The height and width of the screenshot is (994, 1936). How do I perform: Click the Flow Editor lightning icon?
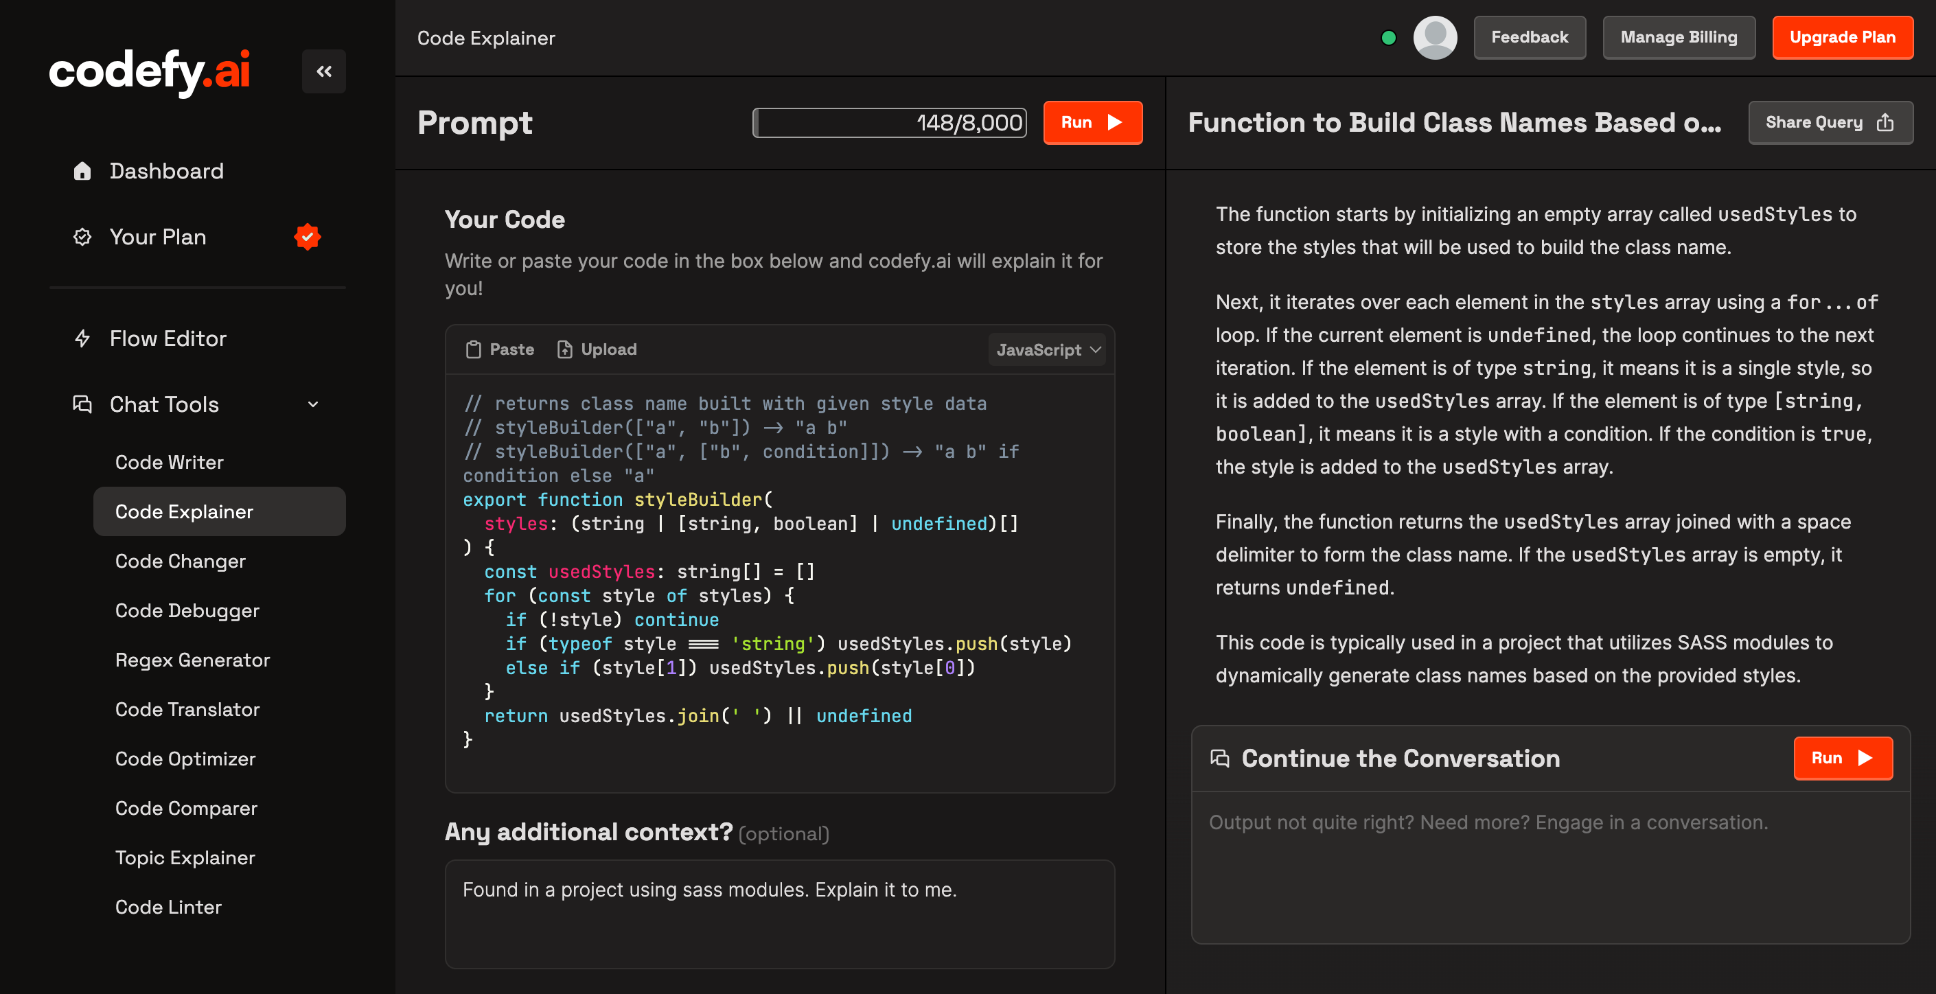(82, 339)
